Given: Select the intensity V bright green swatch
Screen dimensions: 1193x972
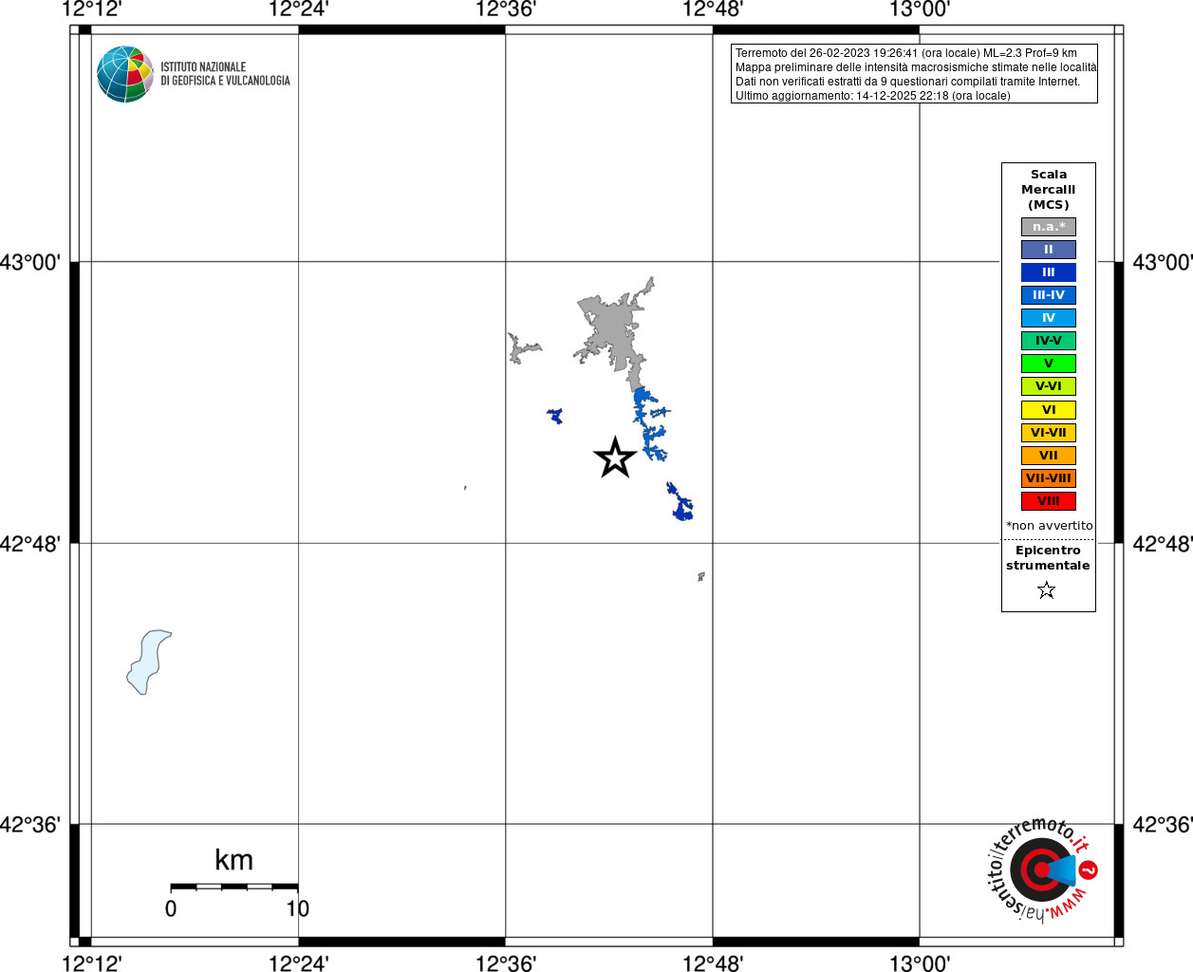Looking at the screenshot, I should coord(1049,364).
